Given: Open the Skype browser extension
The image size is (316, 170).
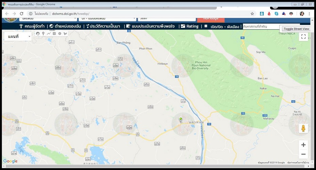Looking at the screenshot, I should 276,14.
